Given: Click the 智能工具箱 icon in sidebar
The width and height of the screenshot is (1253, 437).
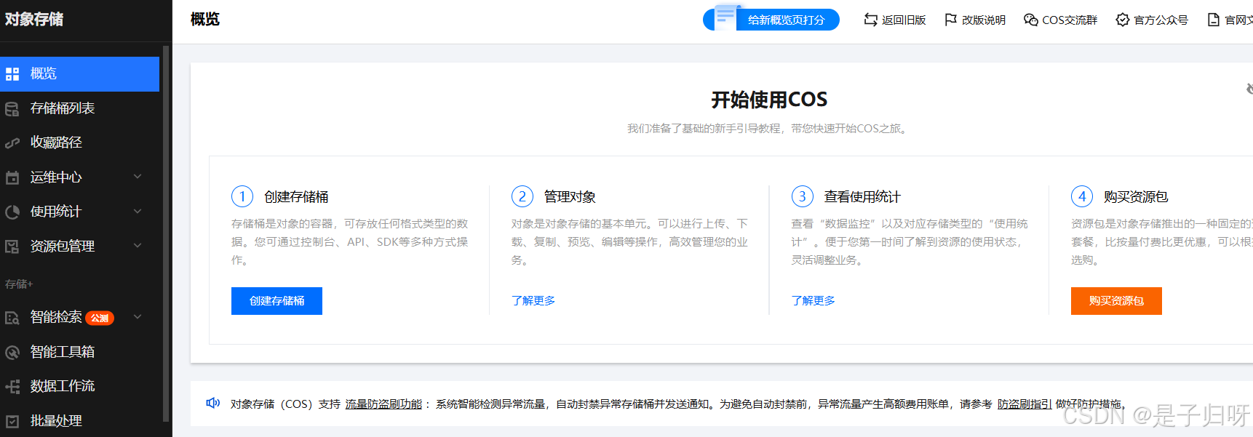Looking at the screenshot, I should pos(12,353).
